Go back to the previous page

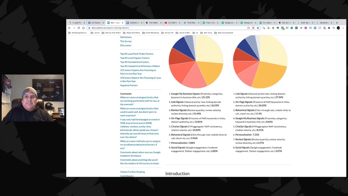coord(69,28)
